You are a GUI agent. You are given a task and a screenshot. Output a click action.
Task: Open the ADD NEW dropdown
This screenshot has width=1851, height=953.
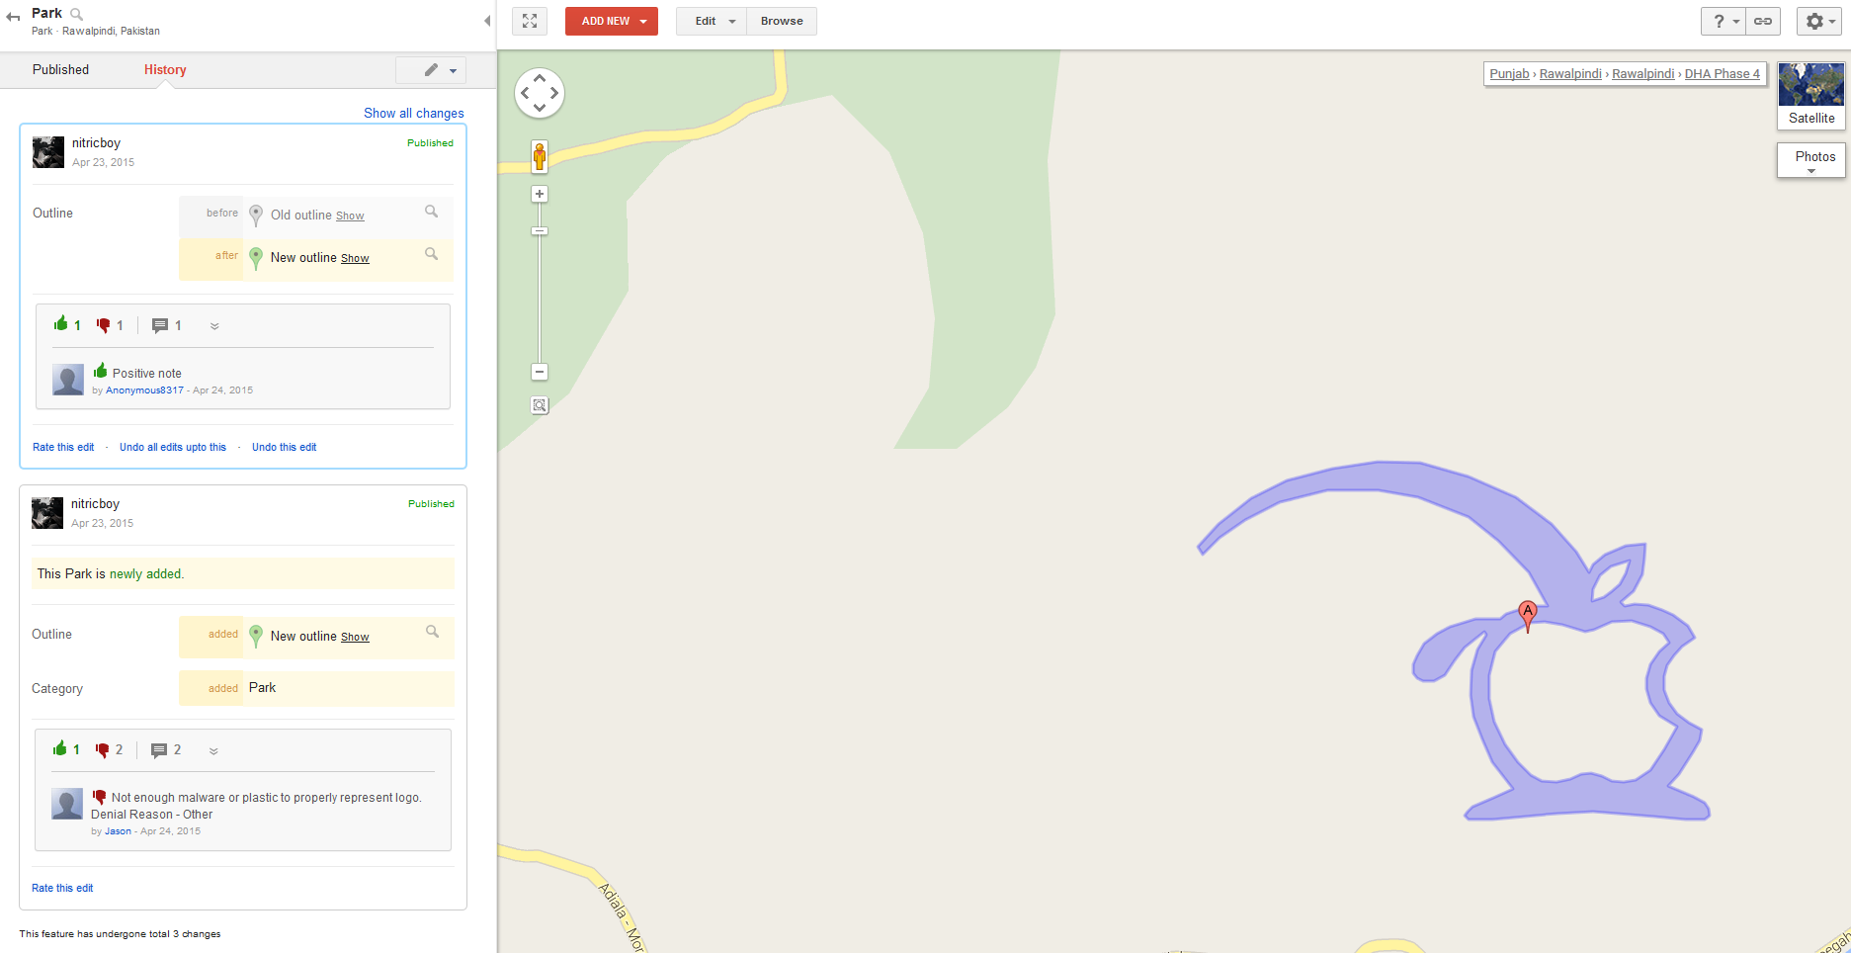click(x=612, y=21)
